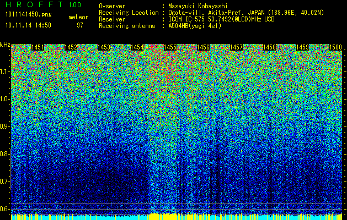Image resolution: width=347 pixels, height=220 pixels.
Task: Click the 1457 time marker
Action: [x=237, y=47]
